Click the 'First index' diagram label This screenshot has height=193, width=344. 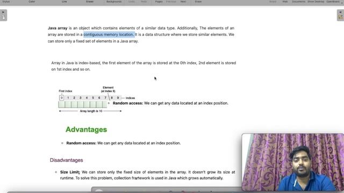(66, 91)
